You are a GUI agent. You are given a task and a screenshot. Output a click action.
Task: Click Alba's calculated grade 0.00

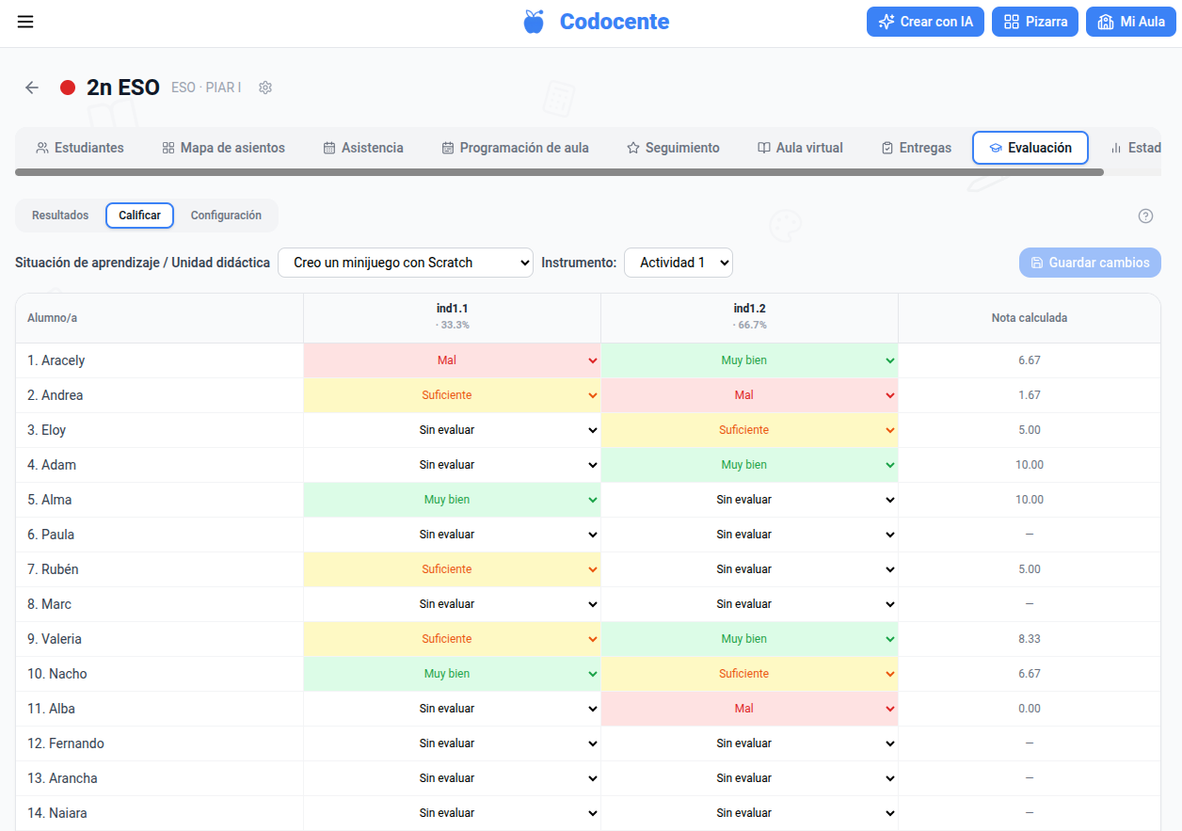tap(1030, 709)
